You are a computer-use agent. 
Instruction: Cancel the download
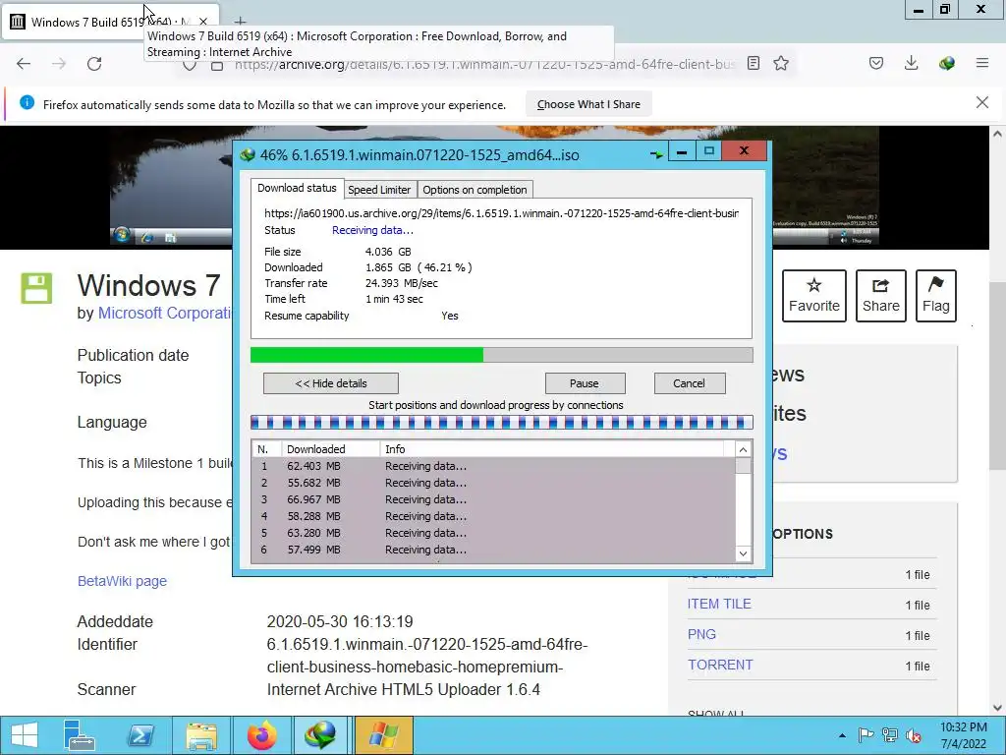689,383
